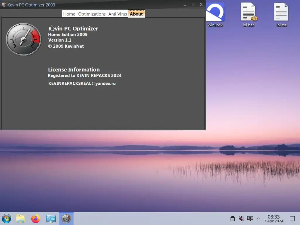300x225 pixels.
Task: Select the lol.txt desktop file
Action: coord(282,15)
